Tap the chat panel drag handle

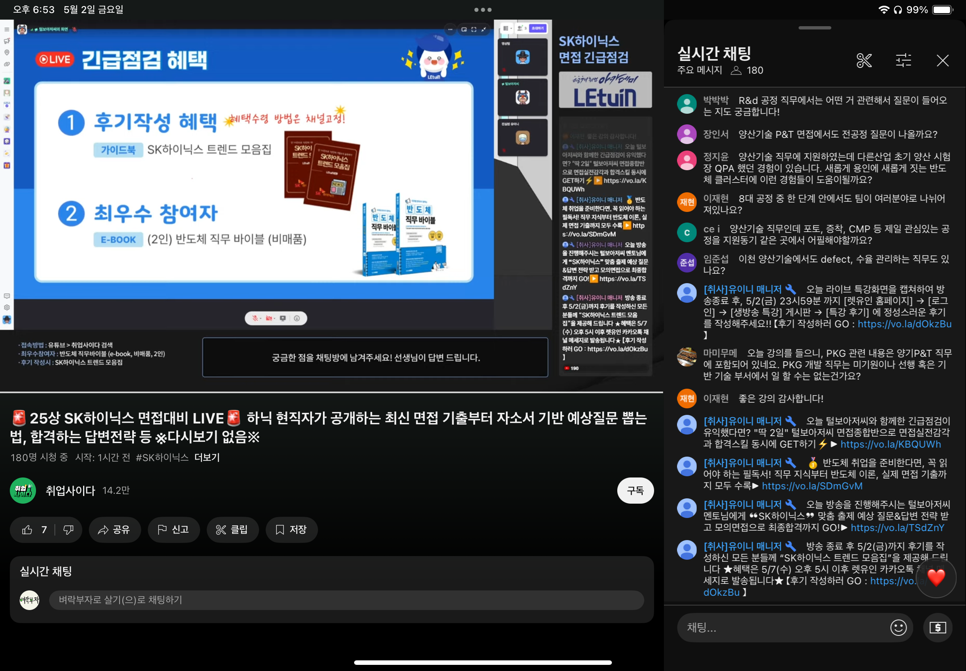(x=815, y=28)
